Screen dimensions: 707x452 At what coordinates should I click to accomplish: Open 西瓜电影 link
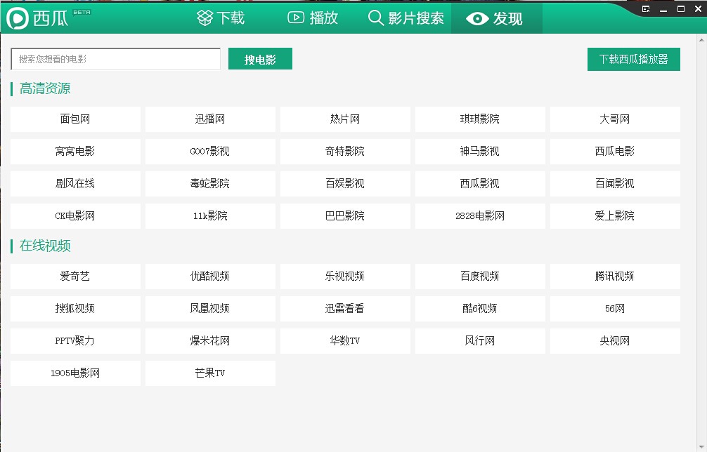click(x=615, y=152)
